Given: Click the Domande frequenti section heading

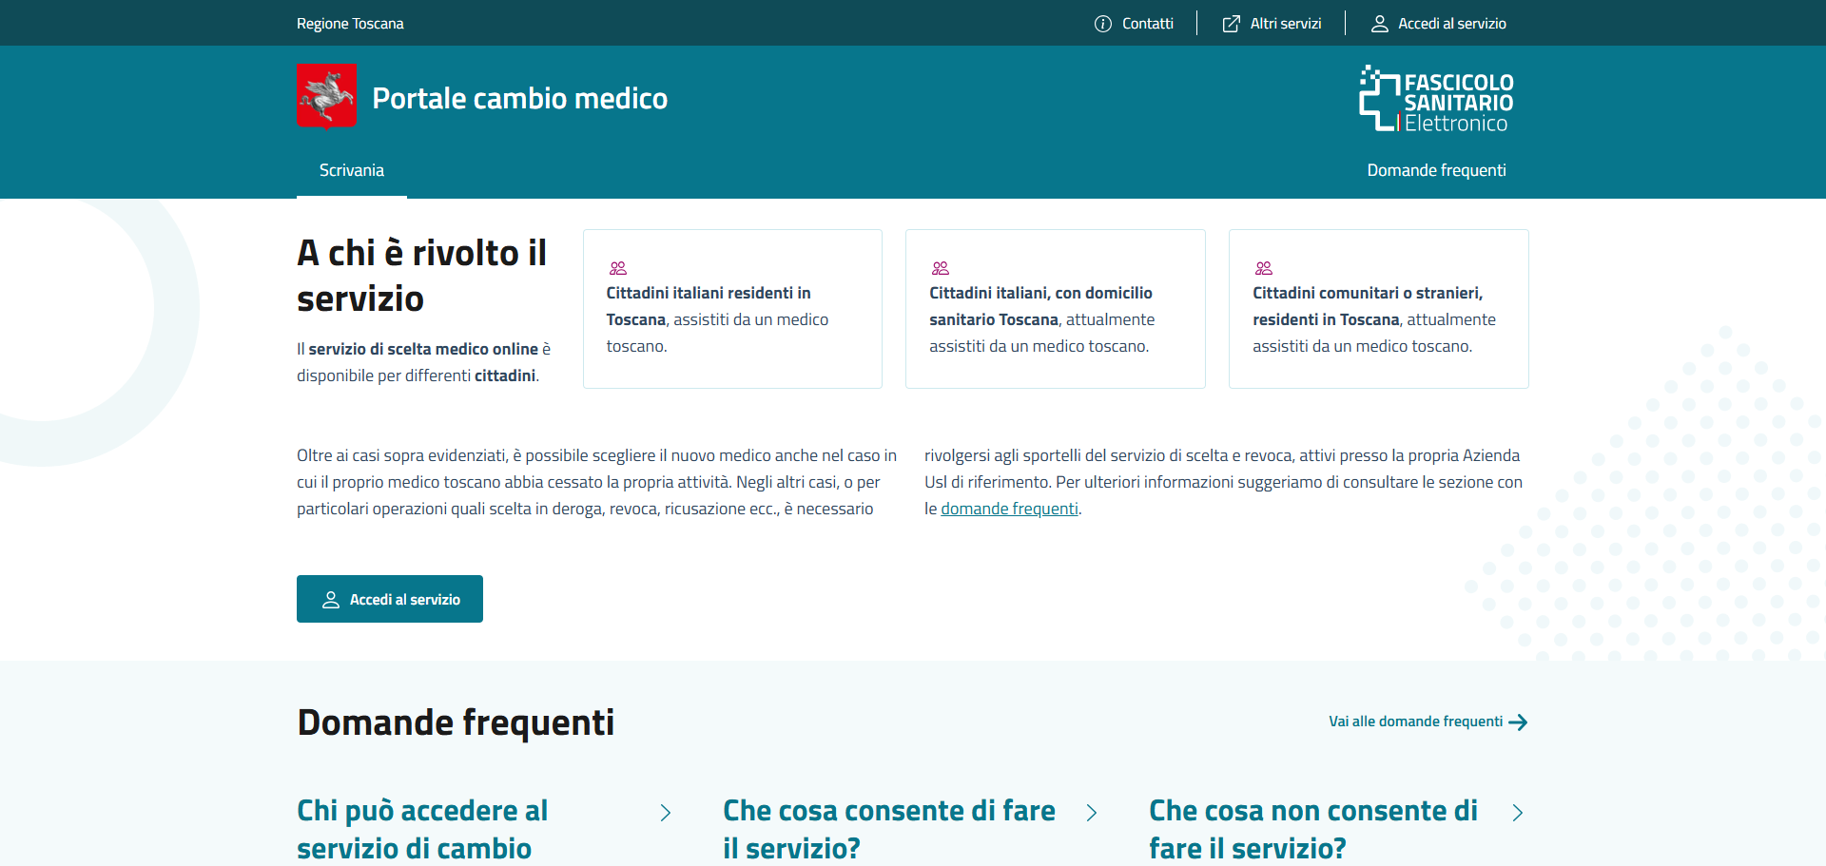Looking at the screenshot, I should click(x=456, y=722).
